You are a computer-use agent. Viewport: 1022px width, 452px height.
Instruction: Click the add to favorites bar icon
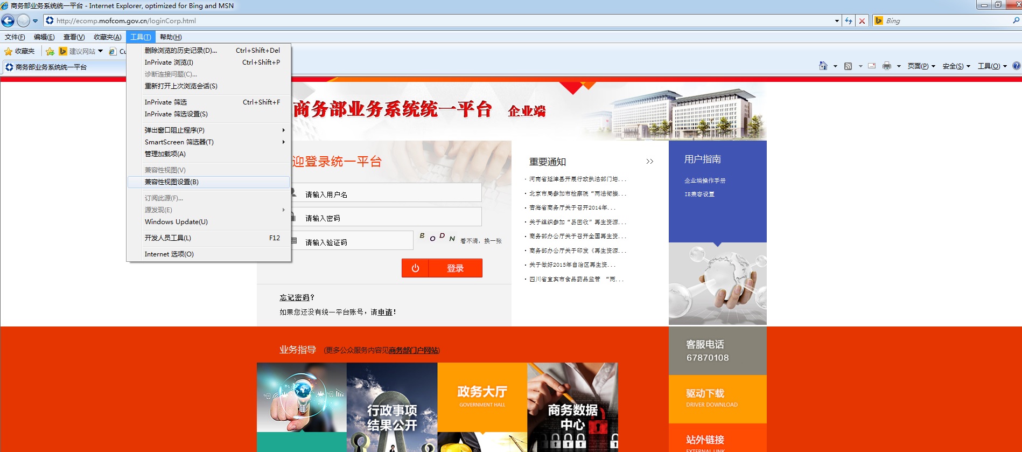click(x=50, y=51)
